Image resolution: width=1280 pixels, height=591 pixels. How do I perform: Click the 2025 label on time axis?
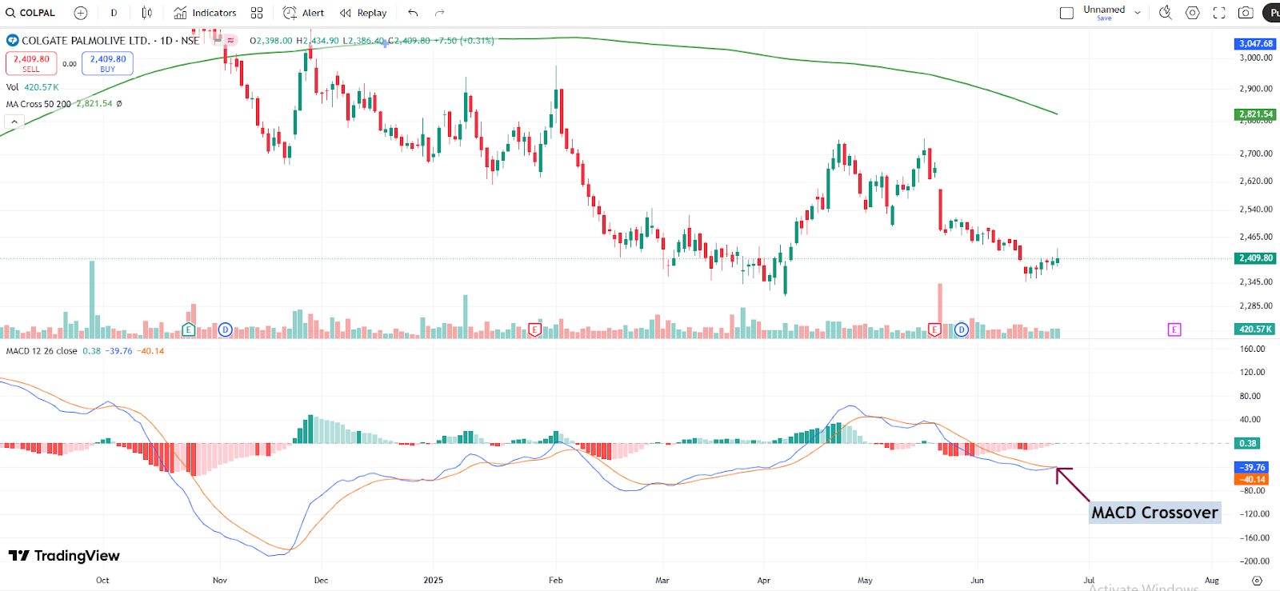pos(433,581)
